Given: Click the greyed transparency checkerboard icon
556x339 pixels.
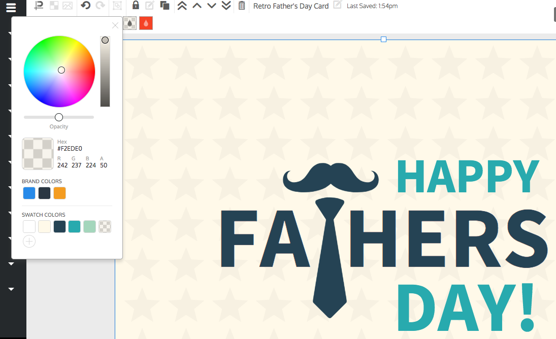Looking at the screenshot, I should coord(54,5).
